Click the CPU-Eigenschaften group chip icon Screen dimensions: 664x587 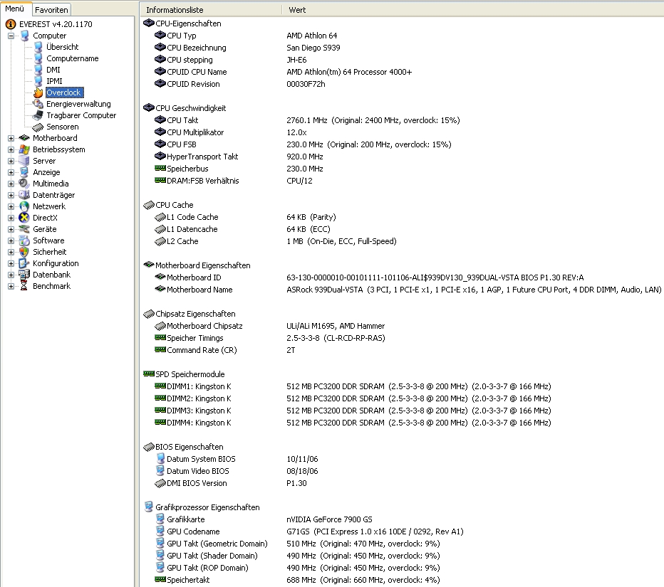(149, 23)
